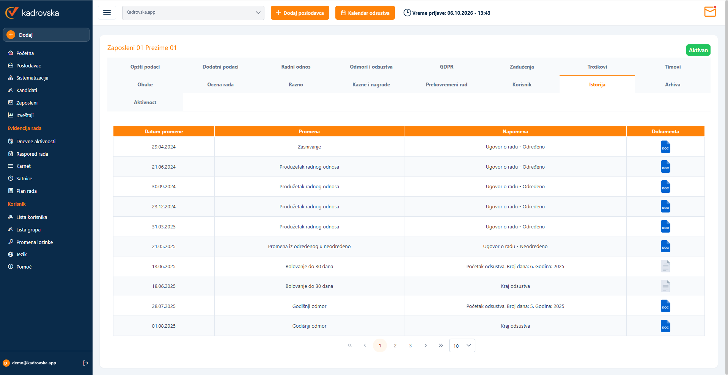Screen dimensions: 728x375
Task: Go to next page using single chevron
Action: tap(426, 345)
